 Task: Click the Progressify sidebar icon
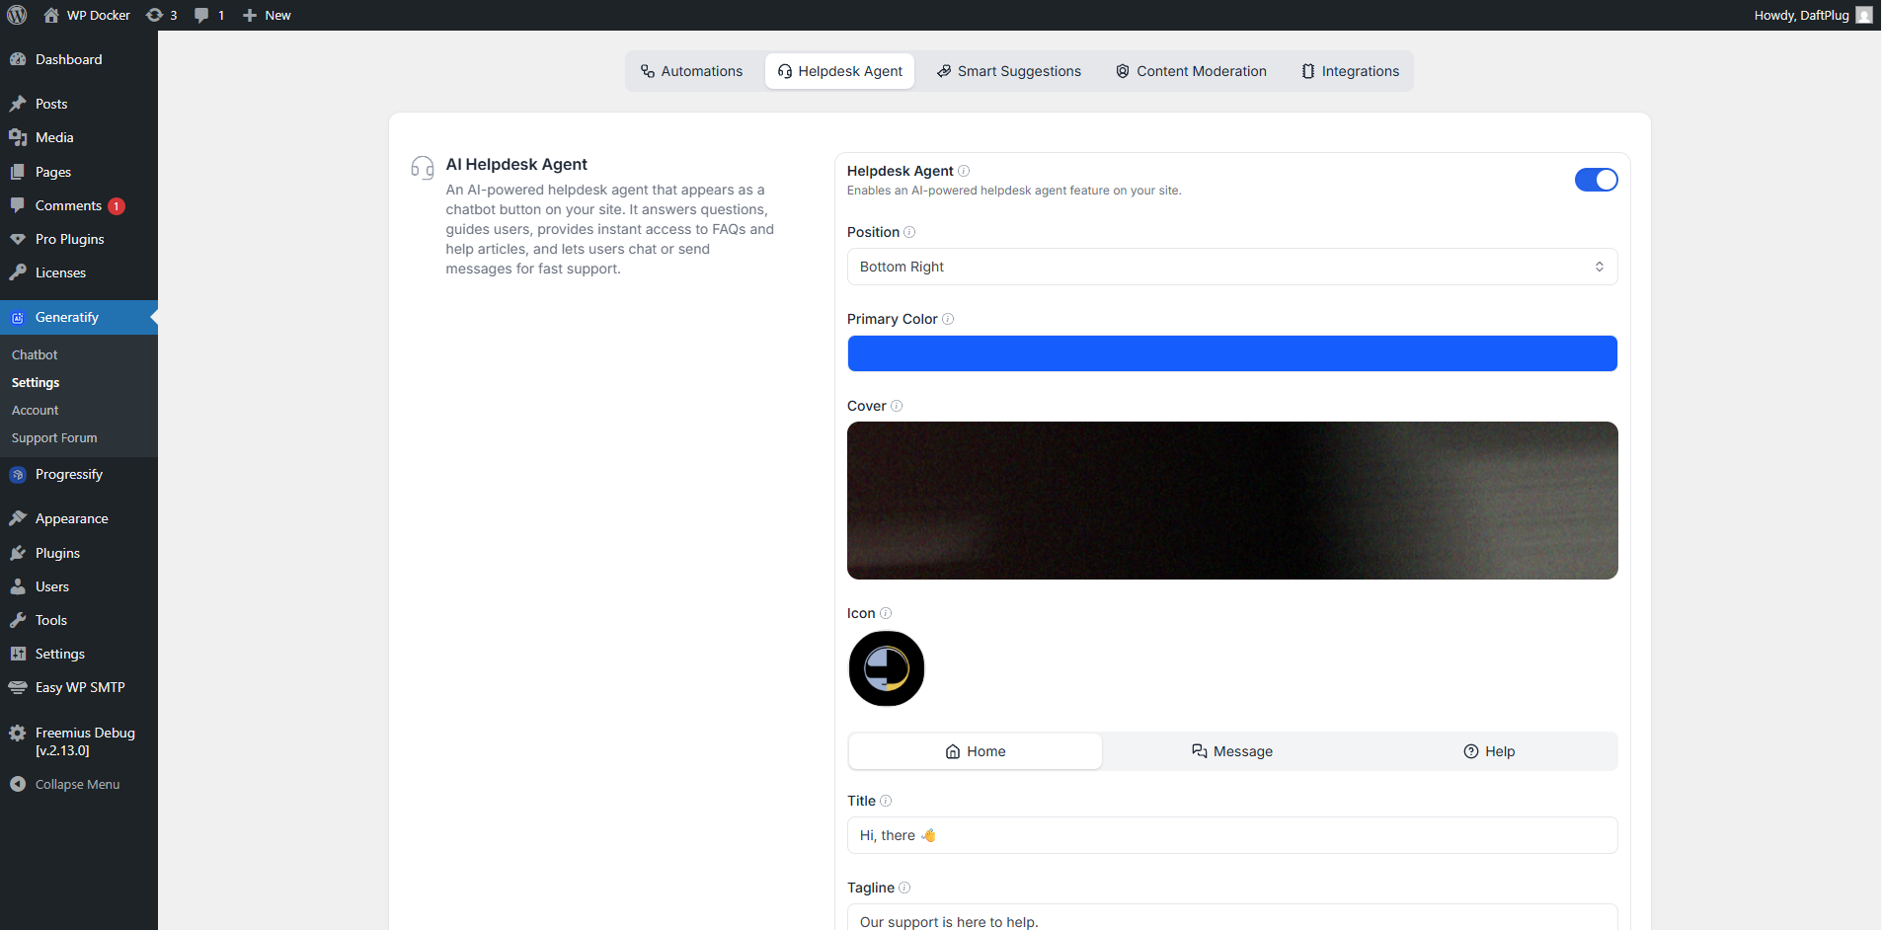click(x=18, y=475)
